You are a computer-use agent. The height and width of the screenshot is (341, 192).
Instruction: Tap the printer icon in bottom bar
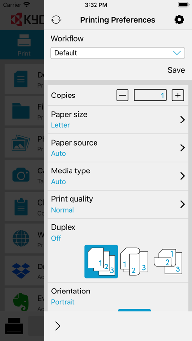(14, 326)
